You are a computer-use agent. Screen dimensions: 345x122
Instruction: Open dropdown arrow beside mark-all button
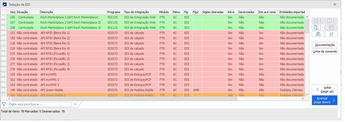(322, 21)
